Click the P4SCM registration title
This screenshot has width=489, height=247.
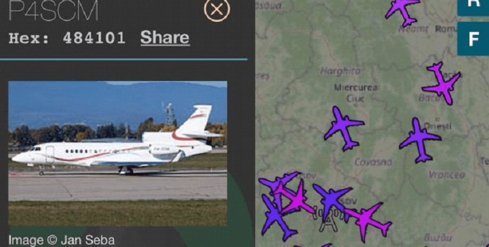pyautogui.click(x=53, y=11)
